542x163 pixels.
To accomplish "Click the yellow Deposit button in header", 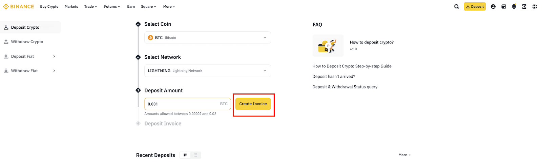I will (475, 6).
